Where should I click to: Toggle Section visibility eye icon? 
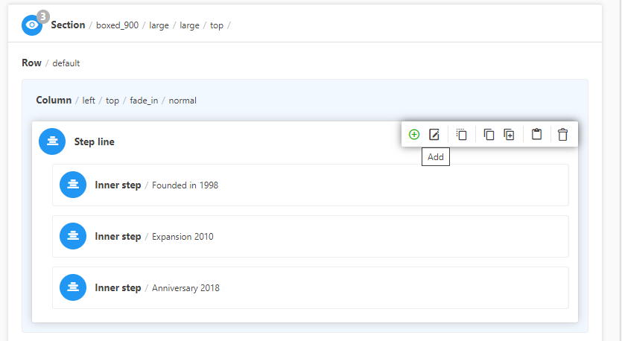[32, 25]
